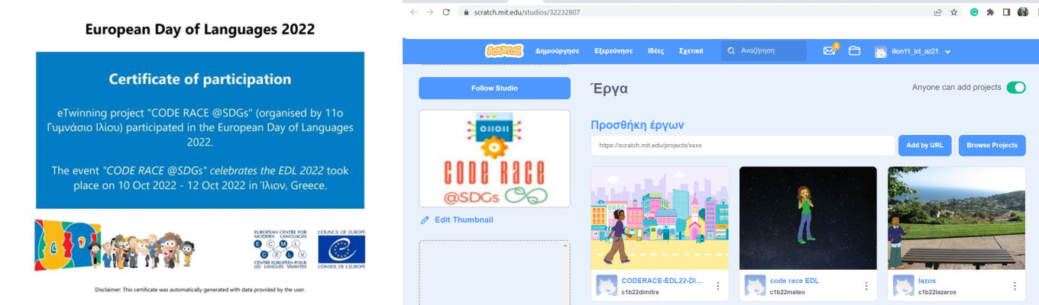1039x305 pixels.
Task: Open the Grammarly extension icon
Action: [x=975, y=12]
